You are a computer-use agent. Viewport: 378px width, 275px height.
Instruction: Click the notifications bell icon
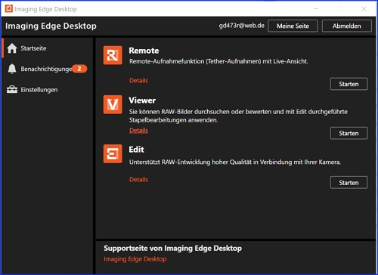[12, 69]
